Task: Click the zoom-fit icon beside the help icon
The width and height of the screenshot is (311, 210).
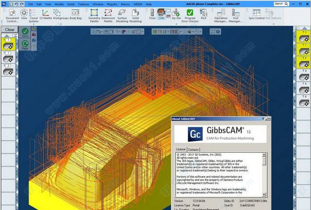Action: pyautogui.click(x=213, y=32)
